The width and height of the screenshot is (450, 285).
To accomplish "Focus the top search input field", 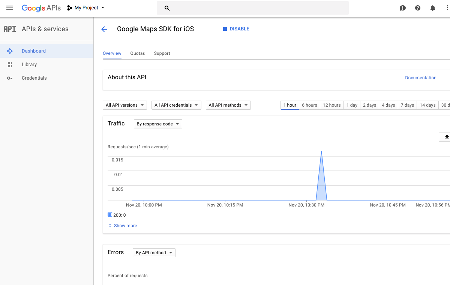I will pos(252,8).
